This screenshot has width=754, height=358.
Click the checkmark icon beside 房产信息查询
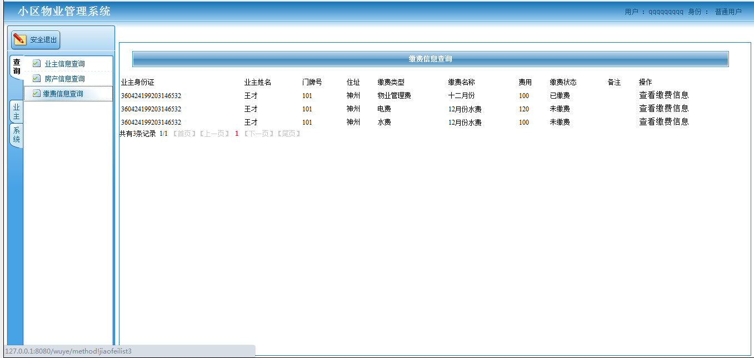tap(37, 79)
